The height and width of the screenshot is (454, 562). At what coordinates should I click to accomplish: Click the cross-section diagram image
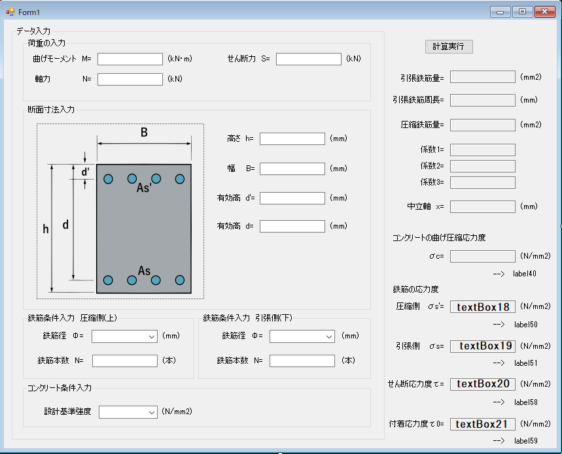point(120,211)
